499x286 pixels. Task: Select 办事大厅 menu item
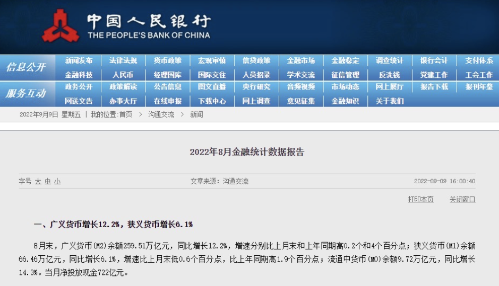pos(123,101)
